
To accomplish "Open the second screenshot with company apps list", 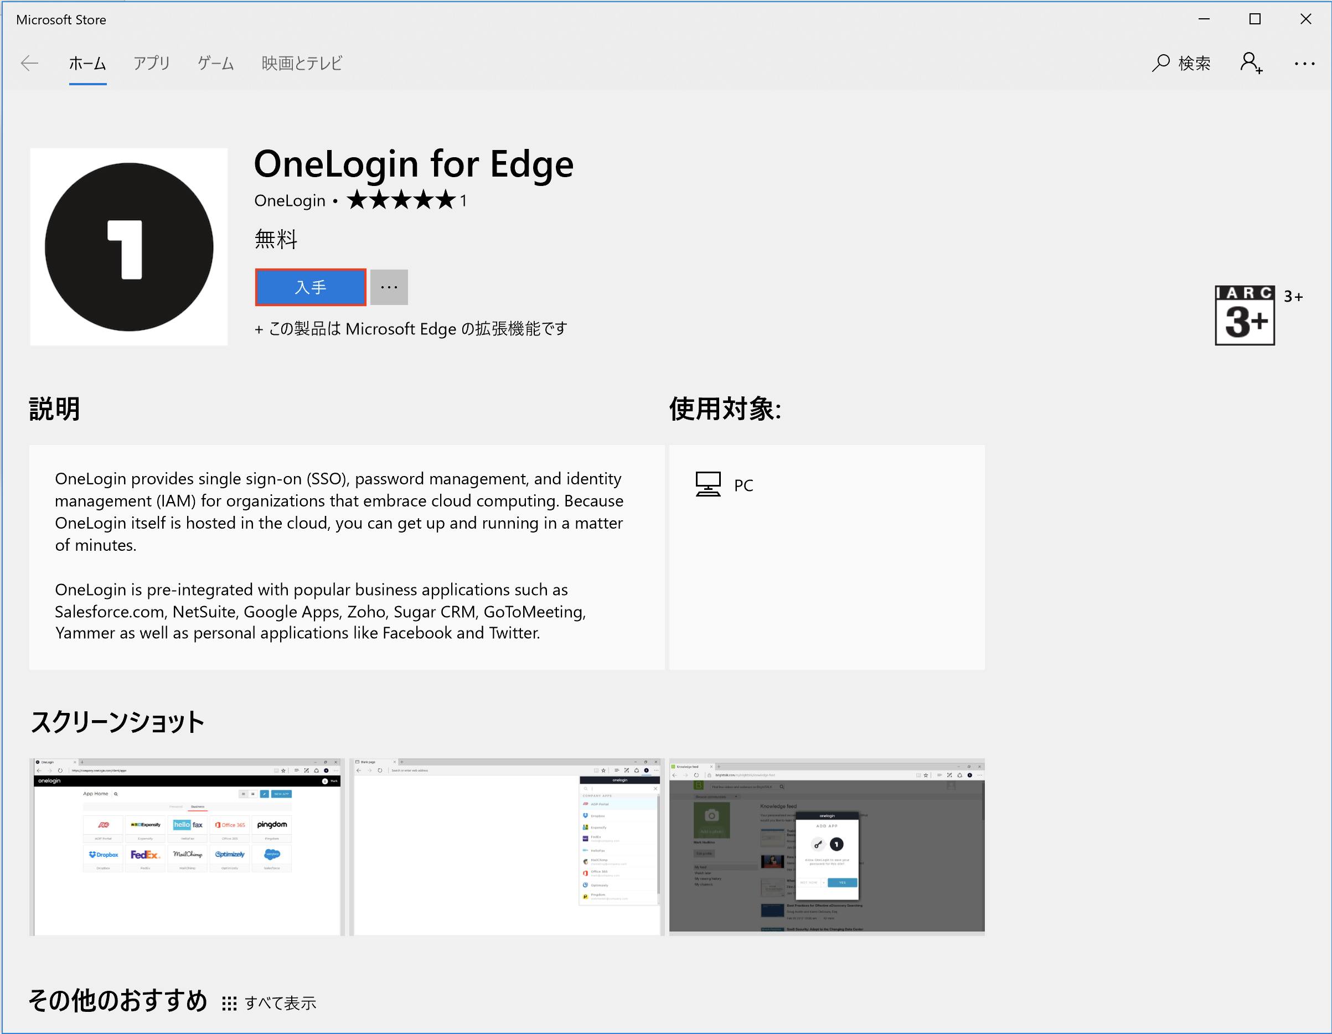I will click(506, 847).
